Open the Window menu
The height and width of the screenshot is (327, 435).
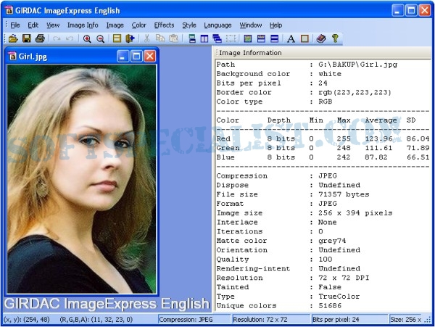click(x=251, y=25)
